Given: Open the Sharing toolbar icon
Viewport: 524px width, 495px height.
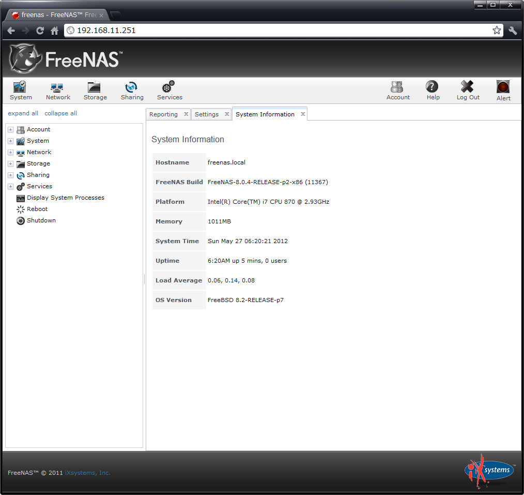Looking at the screenshot, I should (x=132, y=91).
